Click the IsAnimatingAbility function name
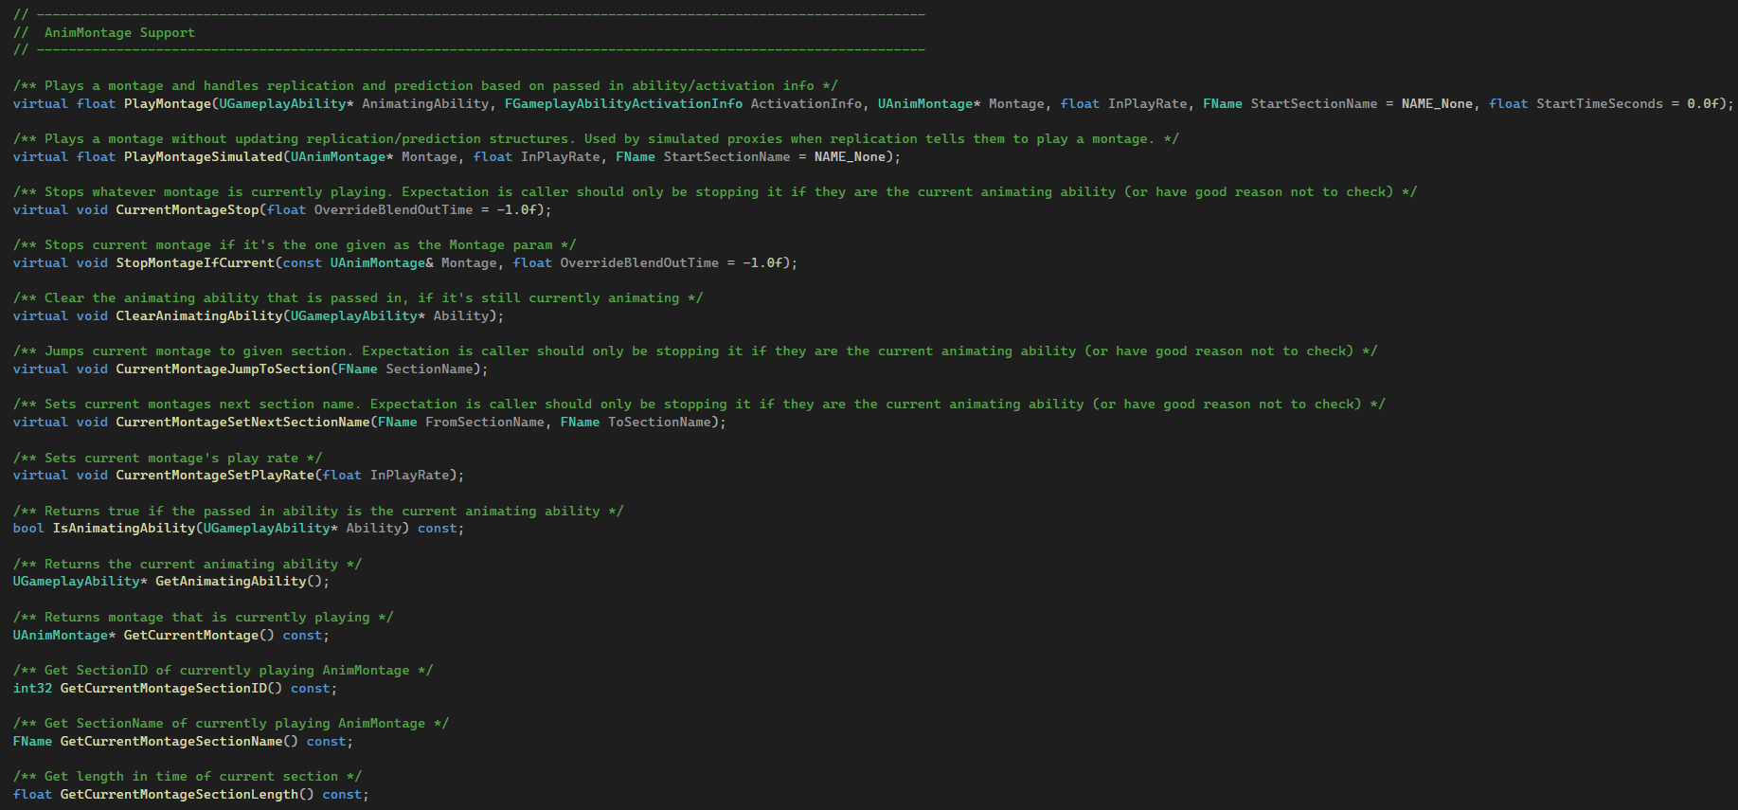The height and width of the screenshot is (810, 1738). click(124, 528)
